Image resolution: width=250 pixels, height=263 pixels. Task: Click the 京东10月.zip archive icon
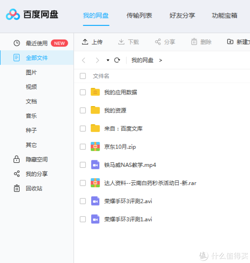[95, 146]
